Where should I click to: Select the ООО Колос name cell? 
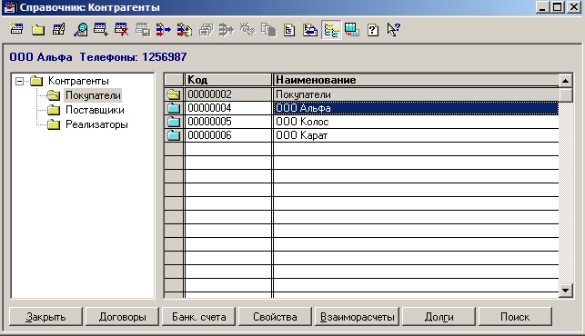click(x=416, y=122)
